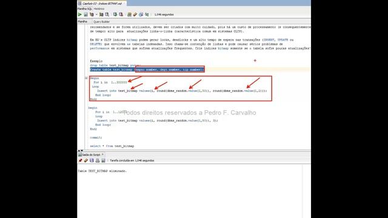The width and height of the screenshot is (388, 218).
Task: Close the Índices BITMAP.sql file tab
Action: point(124,4)
